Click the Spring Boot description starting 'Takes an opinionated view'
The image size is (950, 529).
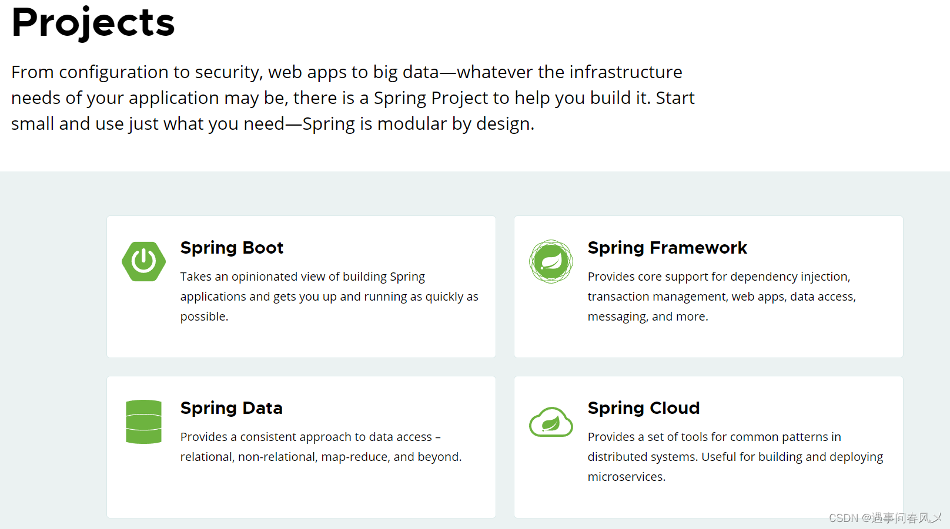click(x=329, y=296)
